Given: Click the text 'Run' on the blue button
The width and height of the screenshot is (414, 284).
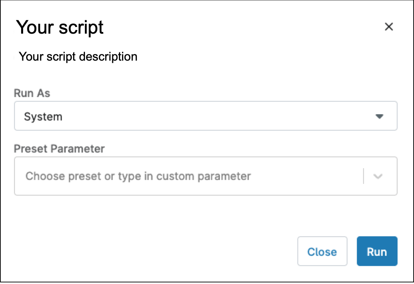Looking at the screenshot, I should point(377,252).
